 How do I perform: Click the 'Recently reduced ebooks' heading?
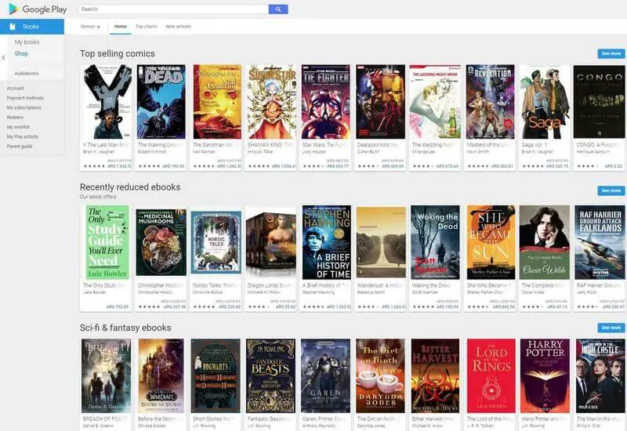pos(130,187)
